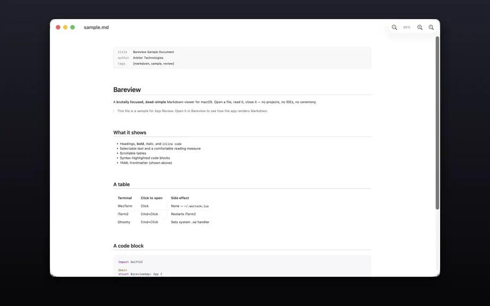Click the 'title' frontmatter key

pyautogui.click(x=122, y=52)
